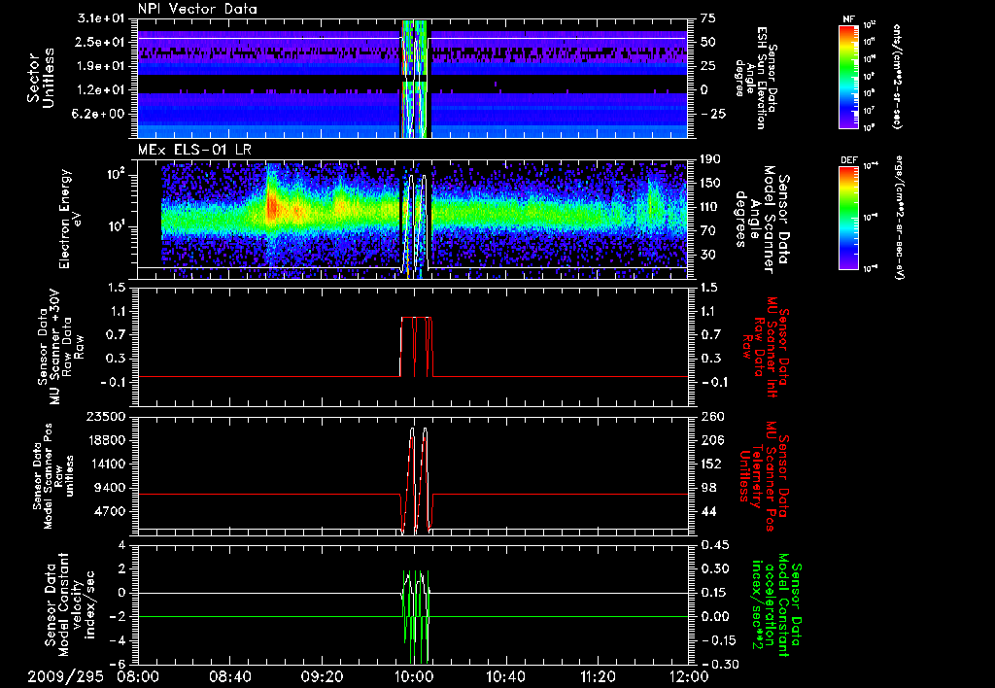
Task: Click the Electron Energy eV axis label
Action: 72,219
